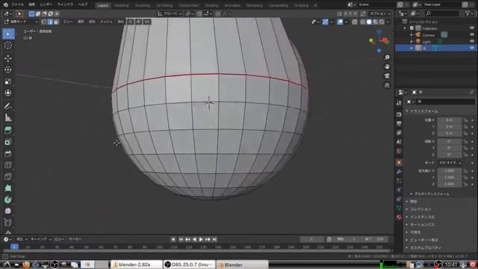Click the camera view gizmo button
Screen dimensions: 478x269
point(387,75)
